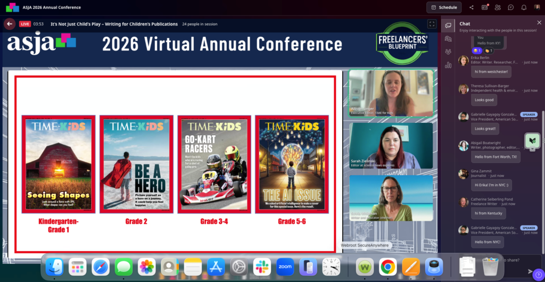Click the Seeing Shapes magazine cover
545x282 pixels.
59,164
